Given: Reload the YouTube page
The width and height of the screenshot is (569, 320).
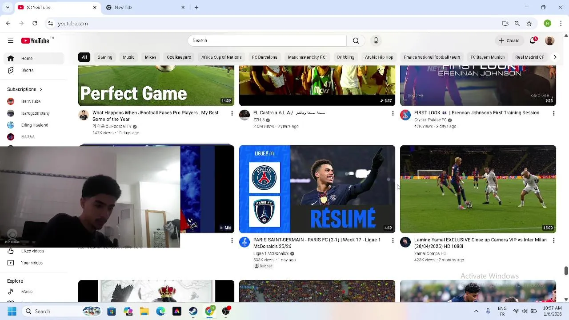Looking at the screenshot, I should click(35, 24).
